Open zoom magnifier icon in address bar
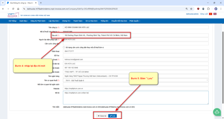Screen dimensions: 224x119 [187, 9]
